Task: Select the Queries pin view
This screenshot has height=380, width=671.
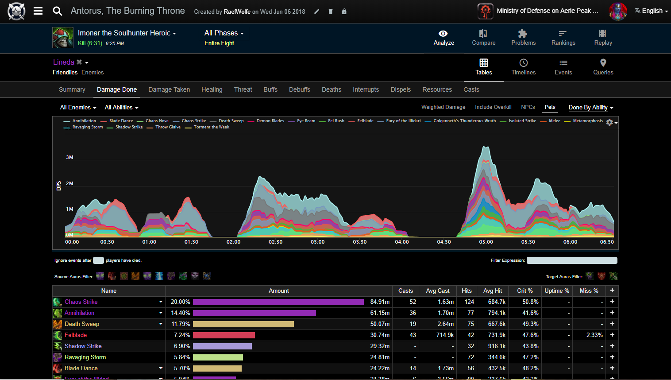Action: 603,67
